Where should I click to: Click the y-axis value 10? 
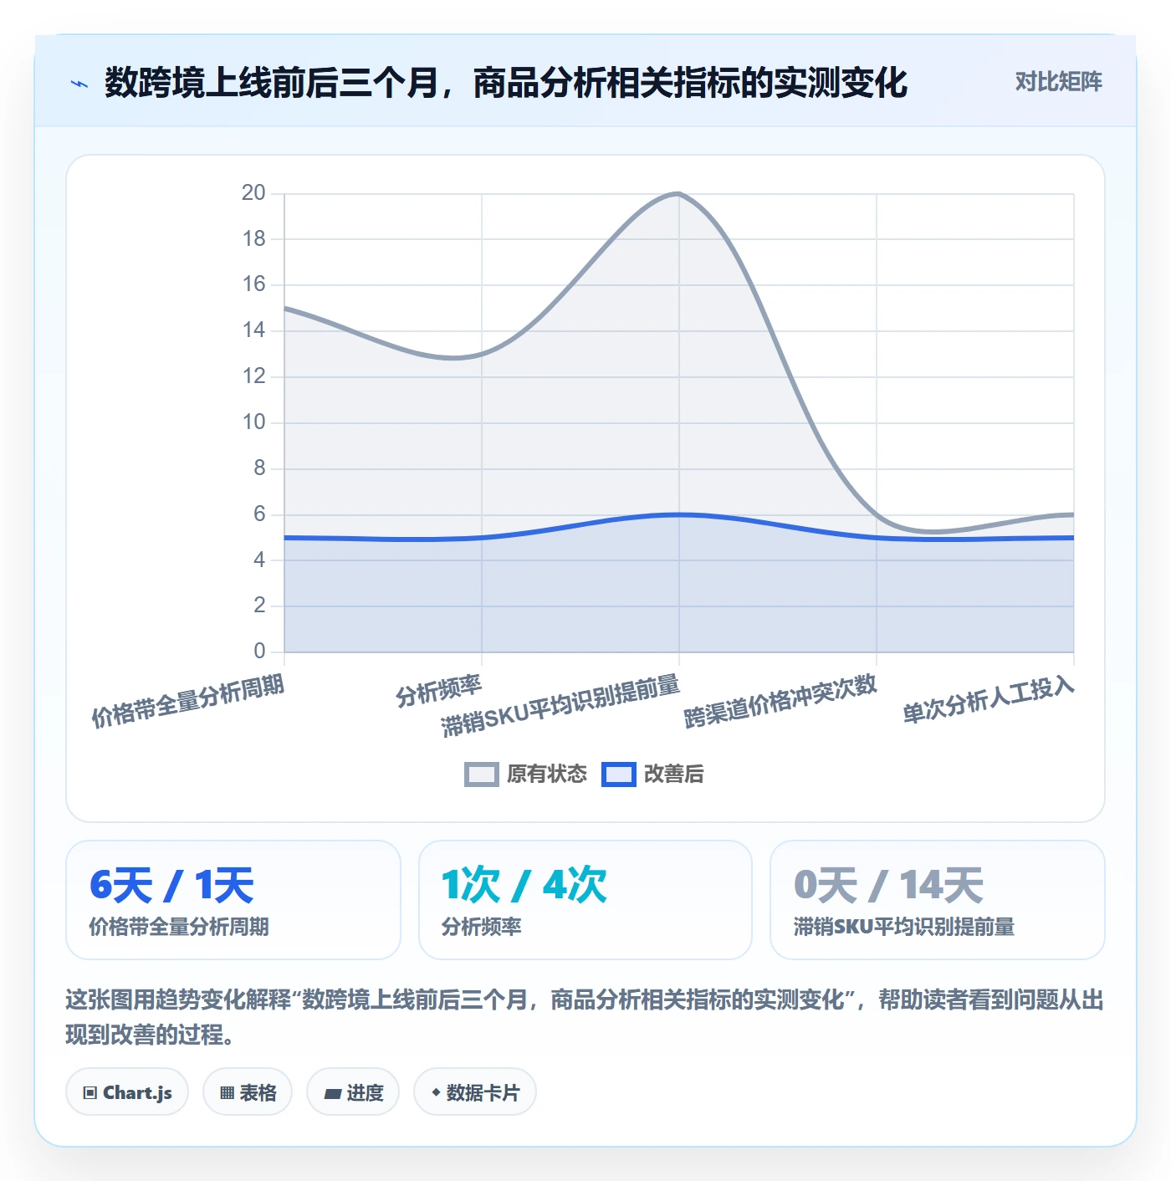point(253,422)
